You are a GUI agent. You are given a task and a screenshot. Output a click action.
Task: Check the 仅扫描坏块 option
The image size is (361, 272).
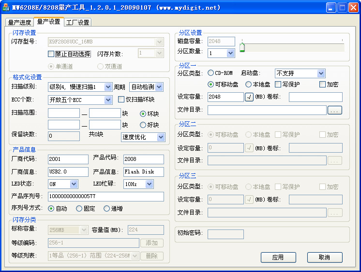(x=121, y=100)
